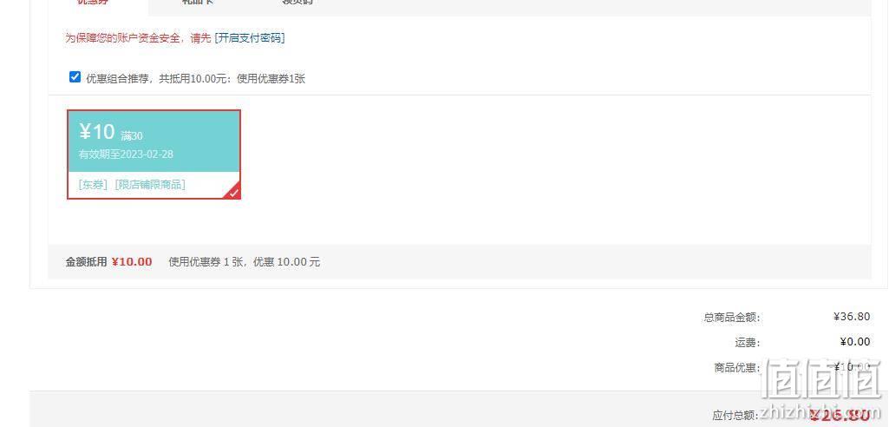
Task: Click the 满30 threshold text on the coupon
Action: 132,136
